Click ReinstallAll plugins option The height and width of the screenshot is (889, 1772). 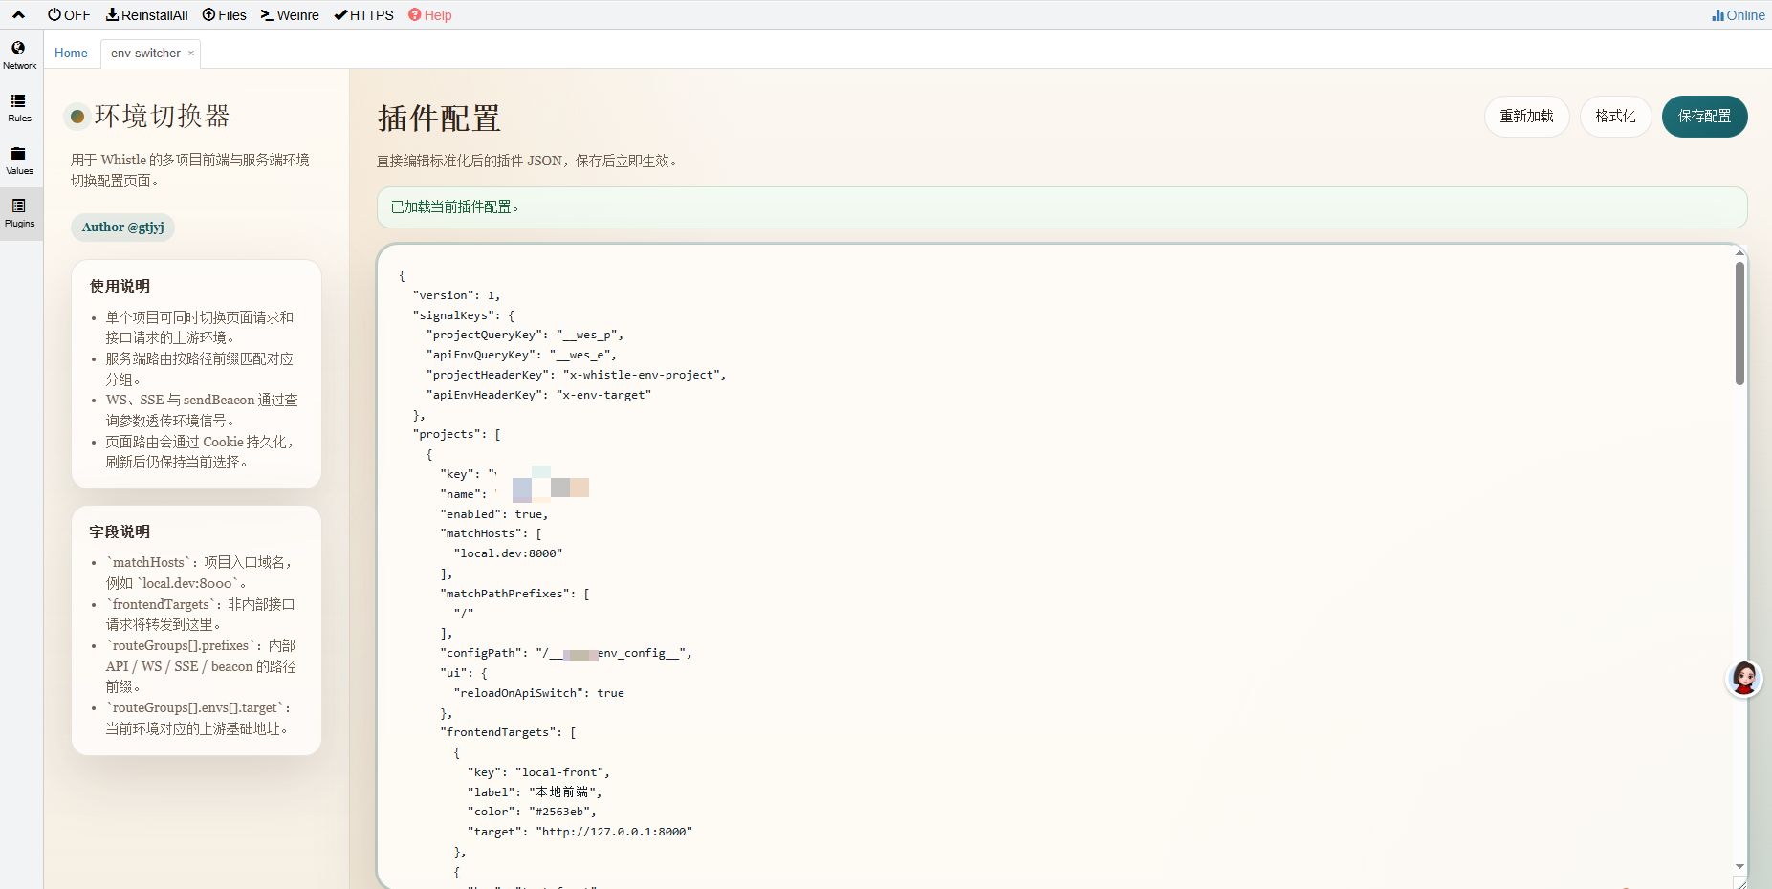click(146, 15)
